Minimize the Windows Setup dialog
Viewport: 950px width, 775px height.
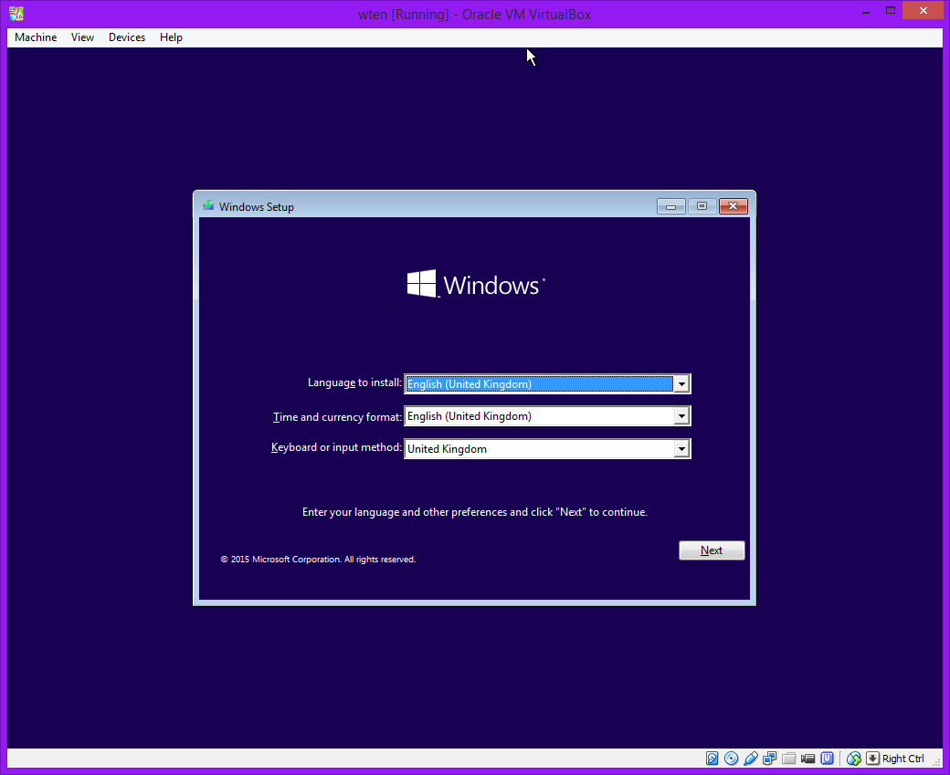click(670, 206)
